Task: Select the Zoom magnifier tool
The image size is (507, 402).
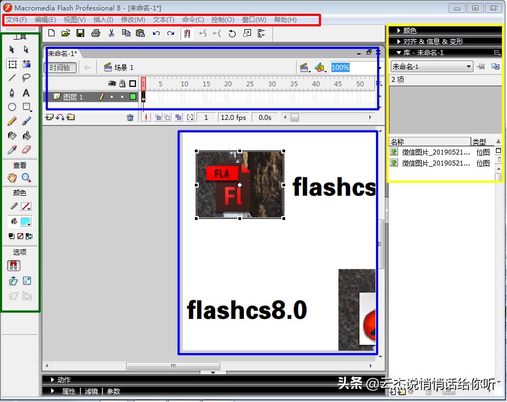Action: click(x=27, y=178)
